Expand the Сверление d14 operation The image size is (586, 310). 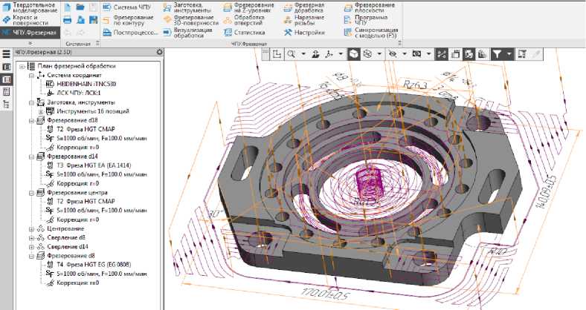[x=32, y=247]
